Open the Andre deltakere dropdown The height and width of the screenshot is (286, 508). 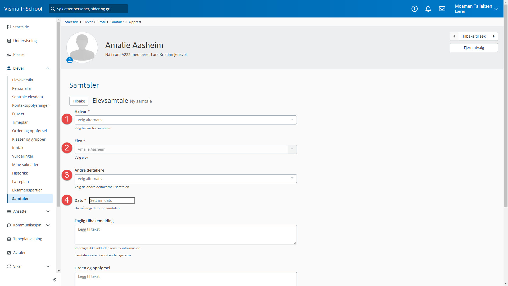pyautogui.click(x=185, y=179)
